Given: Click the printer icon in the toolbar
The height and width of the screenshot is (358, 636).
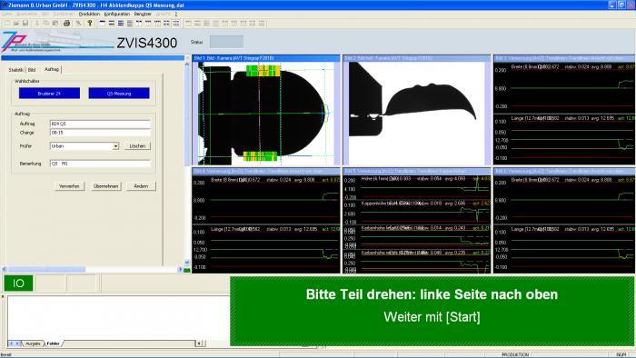Looking at the screenshot, I should (66, 24).
